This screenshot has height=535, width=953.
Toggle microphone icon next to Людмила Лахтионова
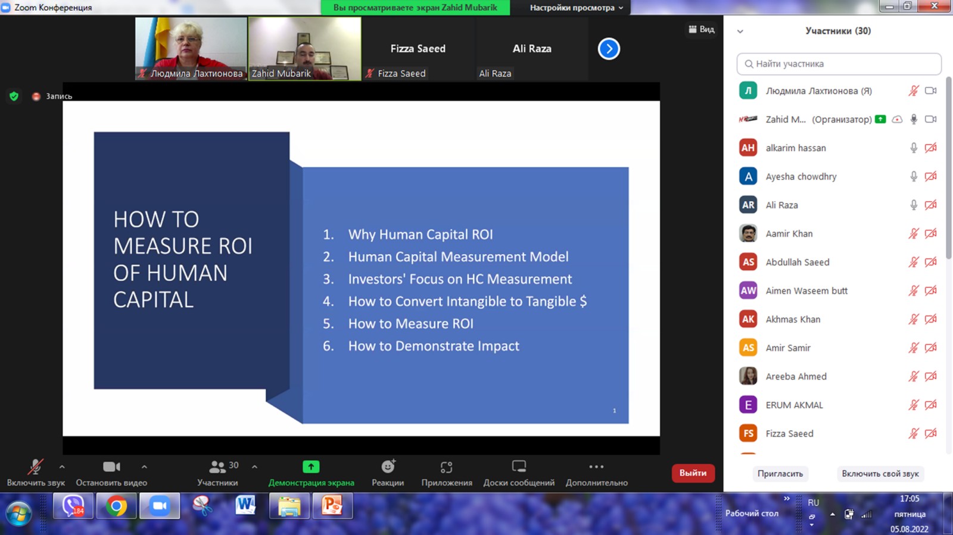point(913,91)
